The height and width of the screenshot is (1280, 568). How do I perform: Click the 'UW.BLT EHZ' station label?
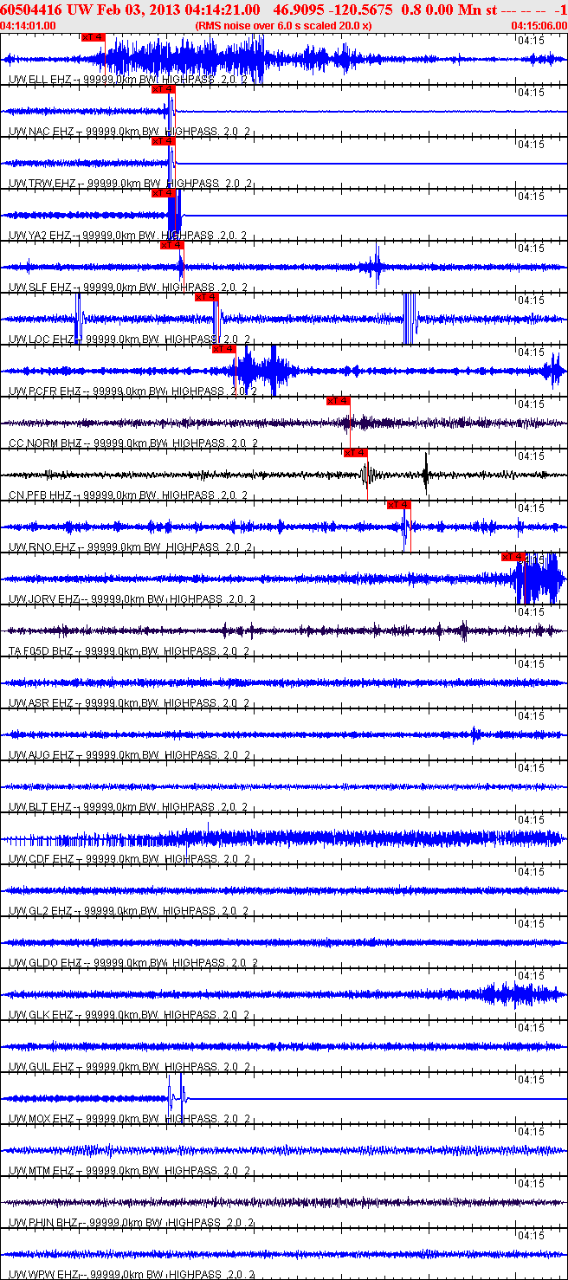(40, 806)
